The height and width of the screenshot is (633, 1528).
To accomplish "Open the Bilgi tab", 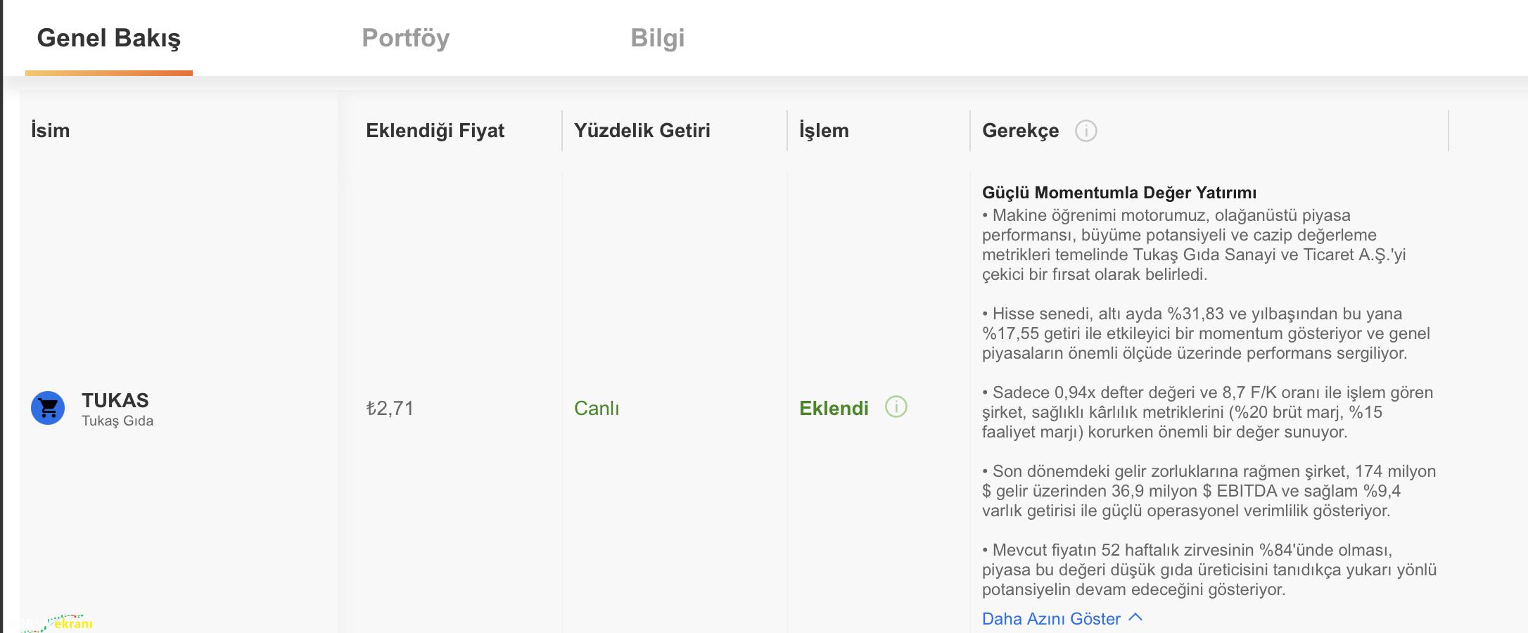I will point(657,38).
